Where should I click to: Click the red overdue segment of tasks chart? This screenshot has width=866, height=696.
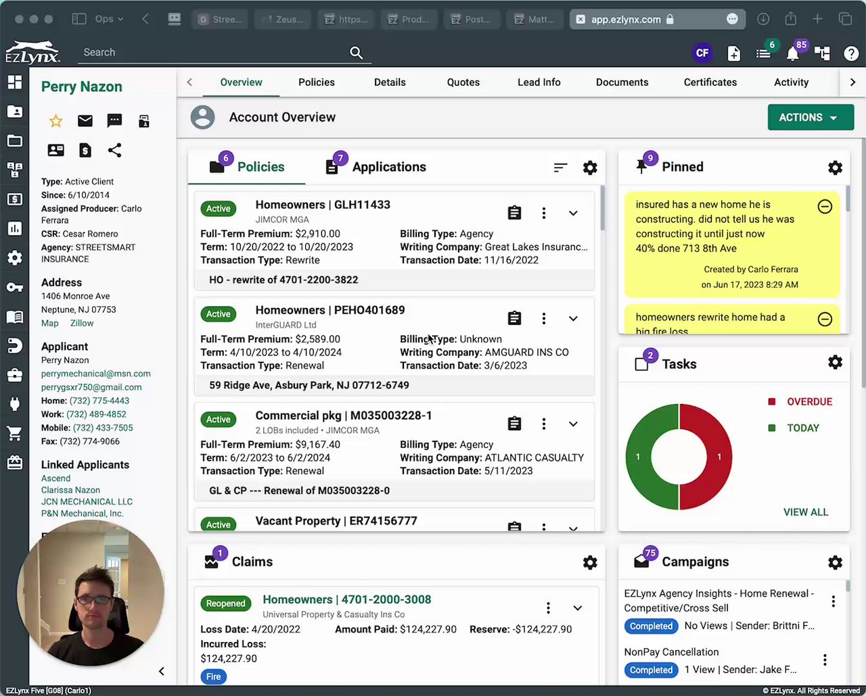(719, 457)
